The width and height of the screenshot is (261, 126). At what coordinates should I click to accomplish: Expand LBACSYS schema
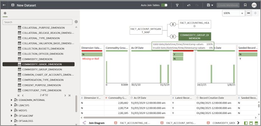coord(11,105)
